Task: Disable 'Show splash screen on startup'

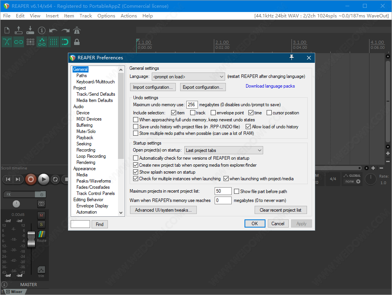Action: click(x=136, y=172)
